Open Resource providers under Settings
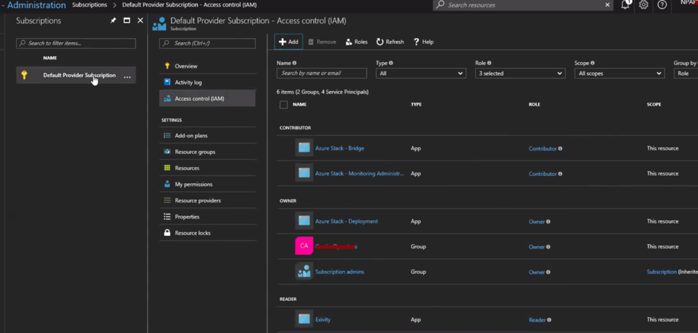The height and width of the screenshot is (333, 698). point(207,201)
